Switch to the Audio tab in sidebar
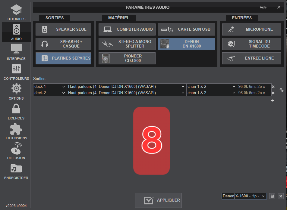This screenshot has height=210, width=287. tap(16, 32)
